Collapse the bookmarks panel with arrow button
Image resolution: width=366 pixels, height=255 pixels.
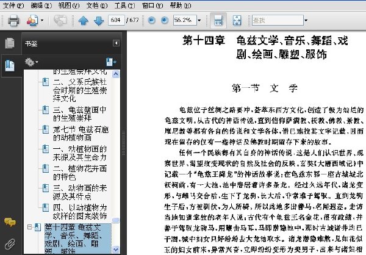click(116, 43)
